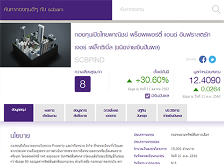Open the first purple fund info tab
This screenshot has width=224, height=164.
coord(19,113)
